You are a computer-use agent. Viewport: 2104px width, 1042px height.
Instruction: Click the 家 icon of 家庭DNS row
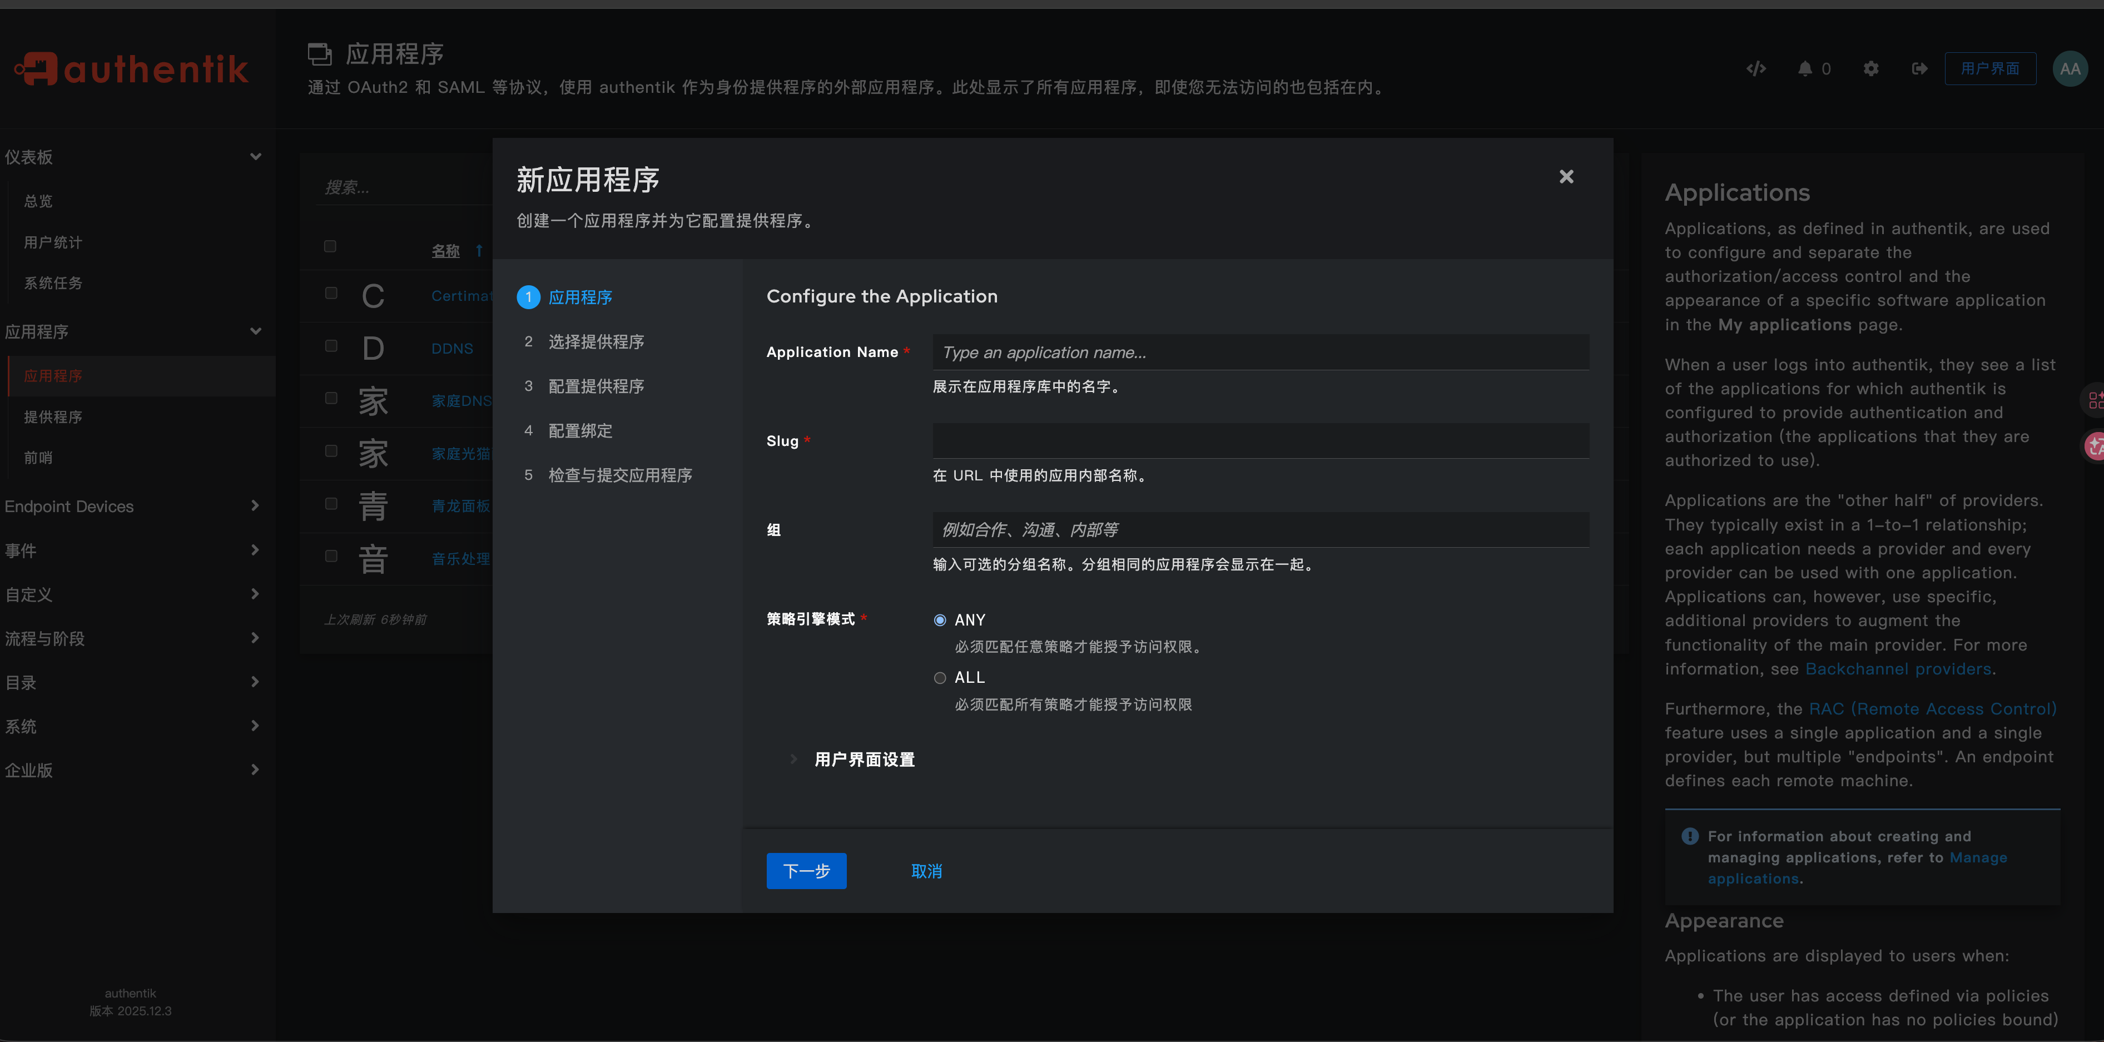pyautogui.click(x=373, y=401)
